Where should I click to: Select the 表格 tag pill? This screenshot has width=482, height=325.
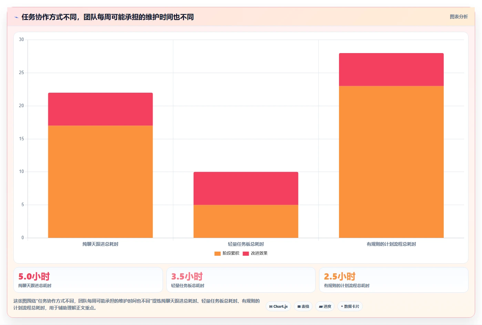click(303, 306)
